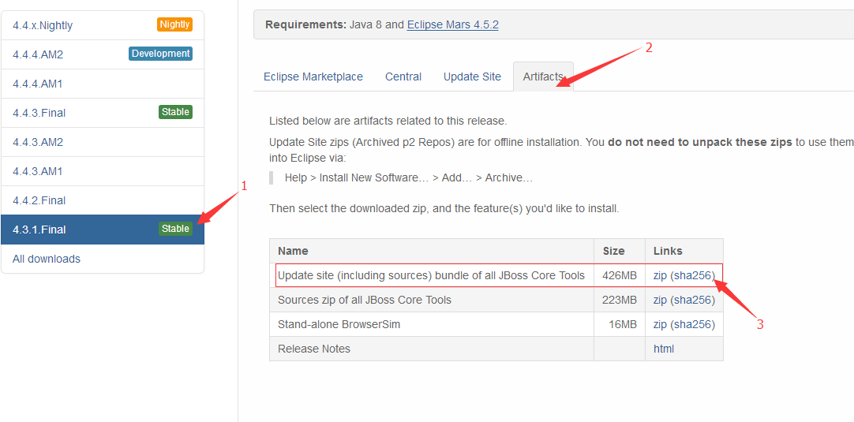This screenshot has height=422, width=854.
Task: Select version 4.4.4.AM2 in sidebar
Action: click(x=103, y=54)
